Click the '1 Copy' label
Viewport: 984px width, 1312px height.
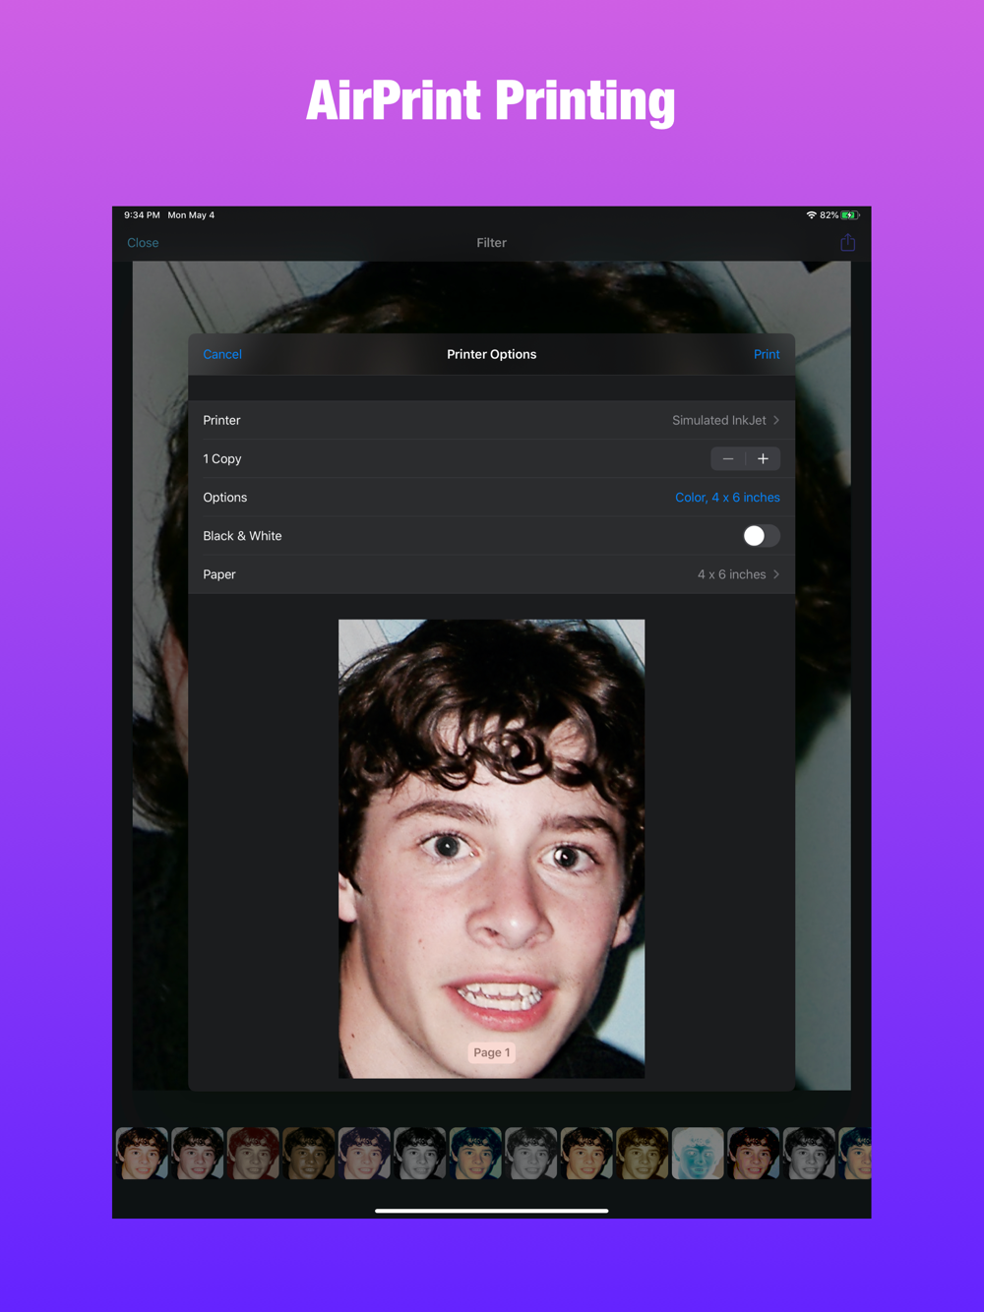[222, 459]
